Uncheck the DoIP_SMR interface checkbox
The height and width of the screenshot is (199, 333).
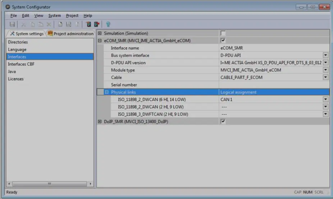coord(223,122)
